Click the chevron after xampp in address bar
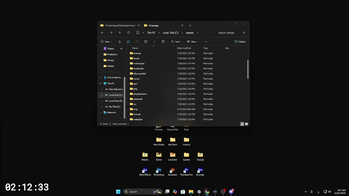 click(197, 33)
